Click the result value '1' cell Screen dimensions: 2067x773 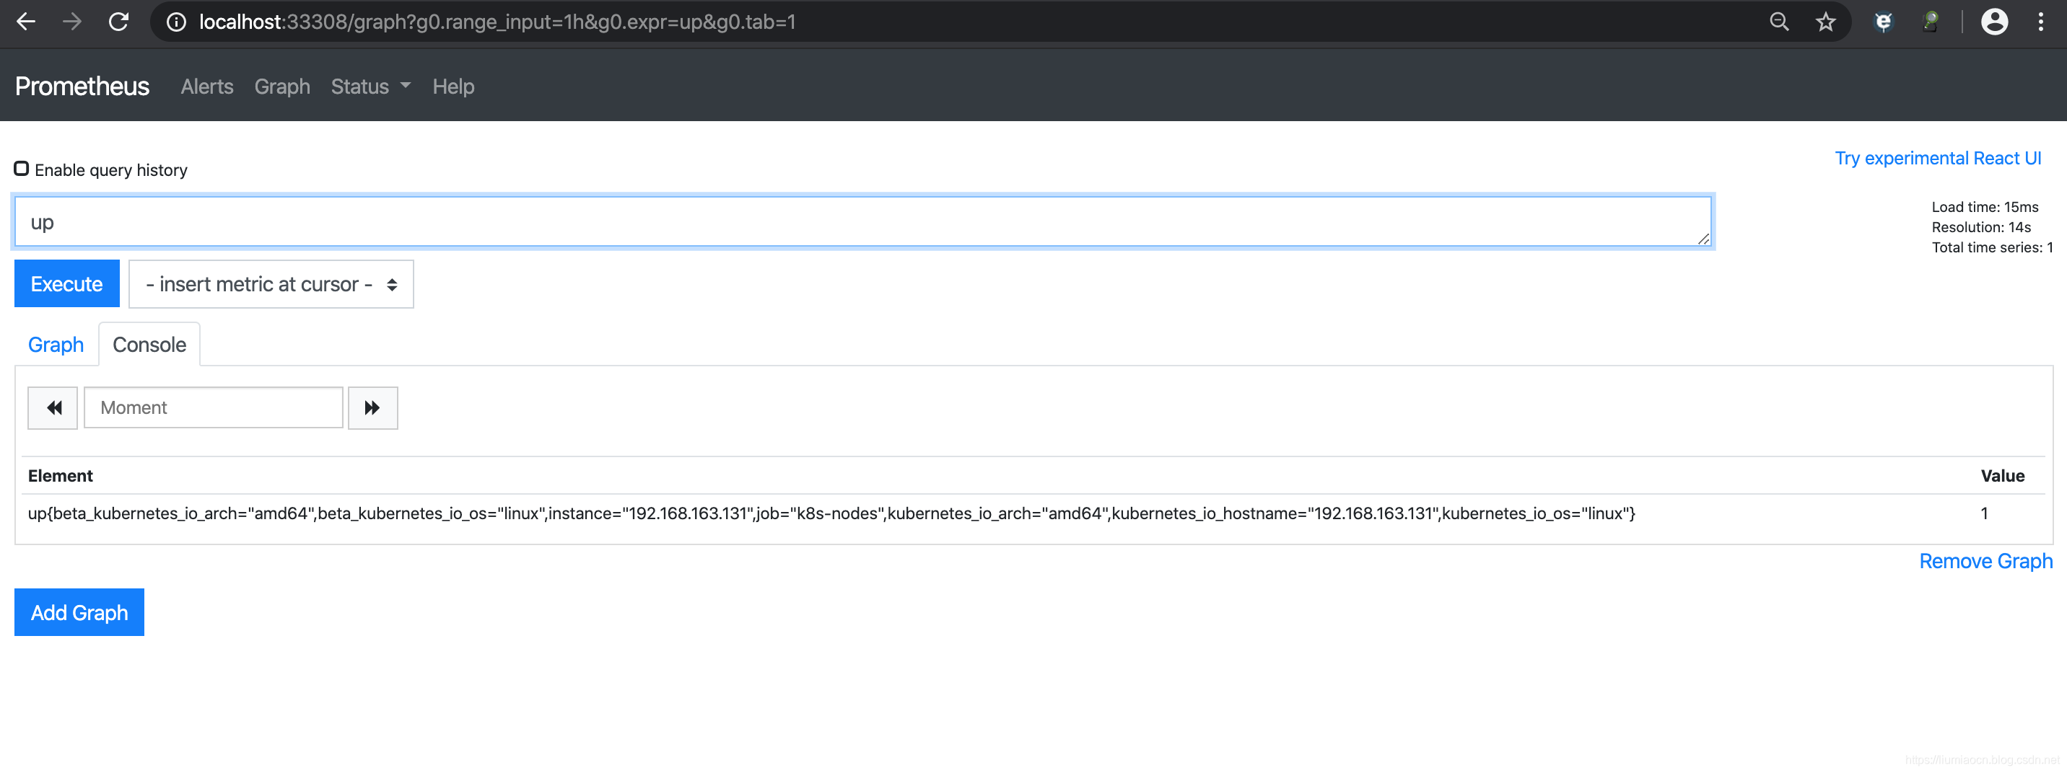1984,513
